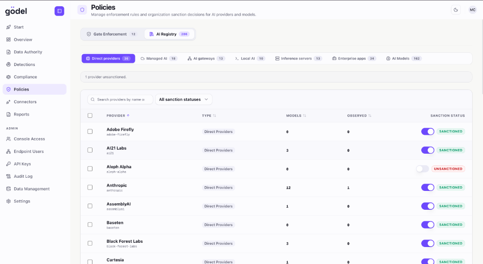The height and width of the screenshot is (264, 483).
Task: Click the Connectors plug icon
Action: (8, 102)
